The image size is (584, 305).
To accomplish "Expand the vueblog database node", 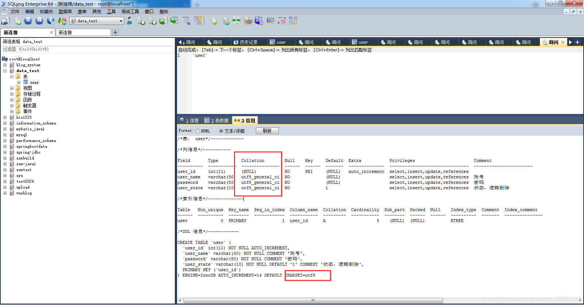I will pos(5,193).
